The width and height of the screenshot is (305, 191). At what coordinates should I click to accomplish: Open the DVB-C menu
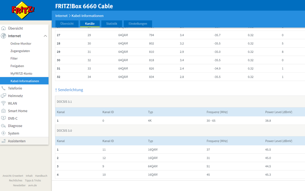[13, 118]
